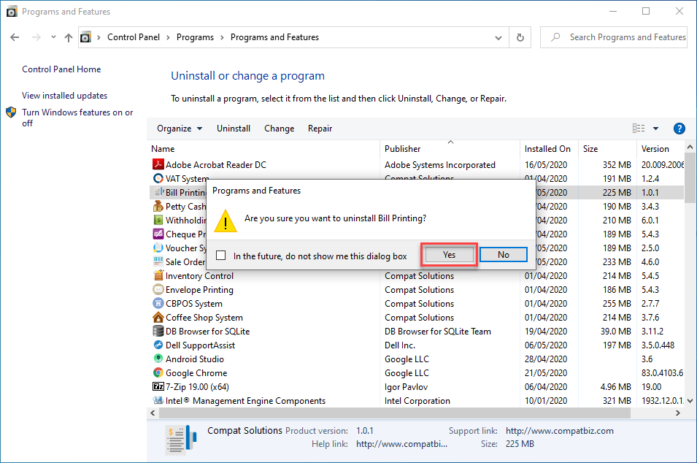Click the Voucher System program icon

158,248
